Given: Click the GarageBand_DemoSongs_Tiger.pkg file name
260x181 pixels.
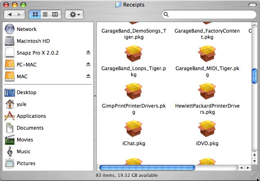Looking at the screenshot, I should tap(134, 34).
